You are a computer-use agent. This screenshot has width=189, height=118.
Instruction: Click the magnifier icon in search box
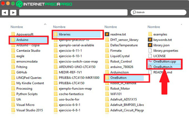(134, 12)
